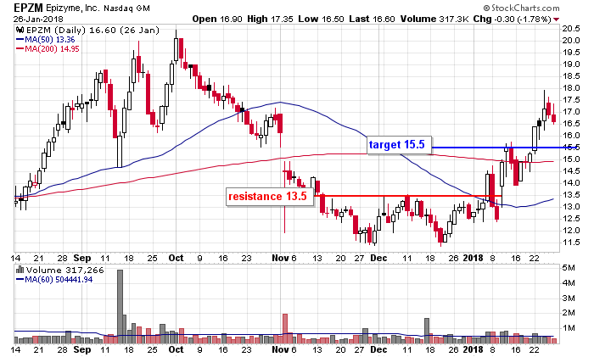
Task: Click the MA(50) 13.36 legend entry
Action: (46, 39)
